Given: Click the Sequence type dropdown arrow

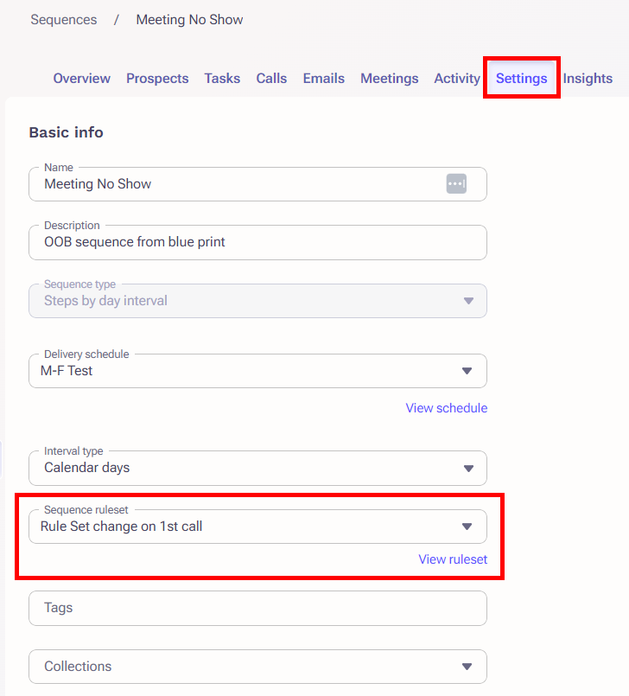Looking at the screenshot, I should (x=468, y=301).
